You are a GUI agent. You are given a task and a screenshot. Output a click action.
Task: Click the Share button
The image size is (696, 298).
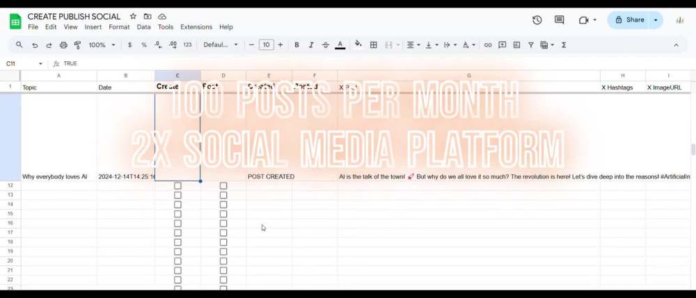coord(629,20)
